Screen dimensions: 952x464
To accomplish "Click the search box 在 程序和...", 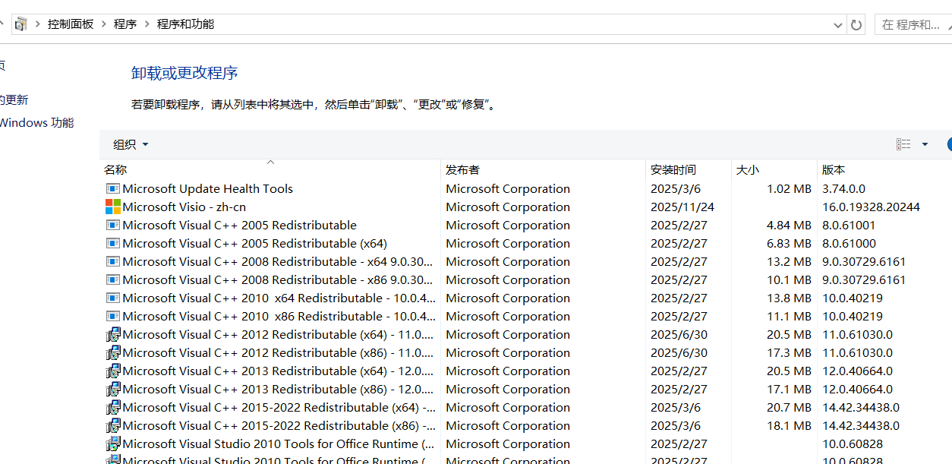I will tap(913, 24).
